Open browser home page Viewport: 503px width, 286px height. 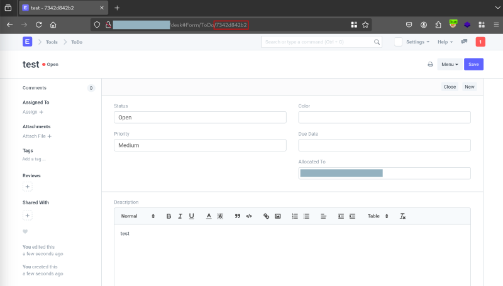click(x=53, y=25)
